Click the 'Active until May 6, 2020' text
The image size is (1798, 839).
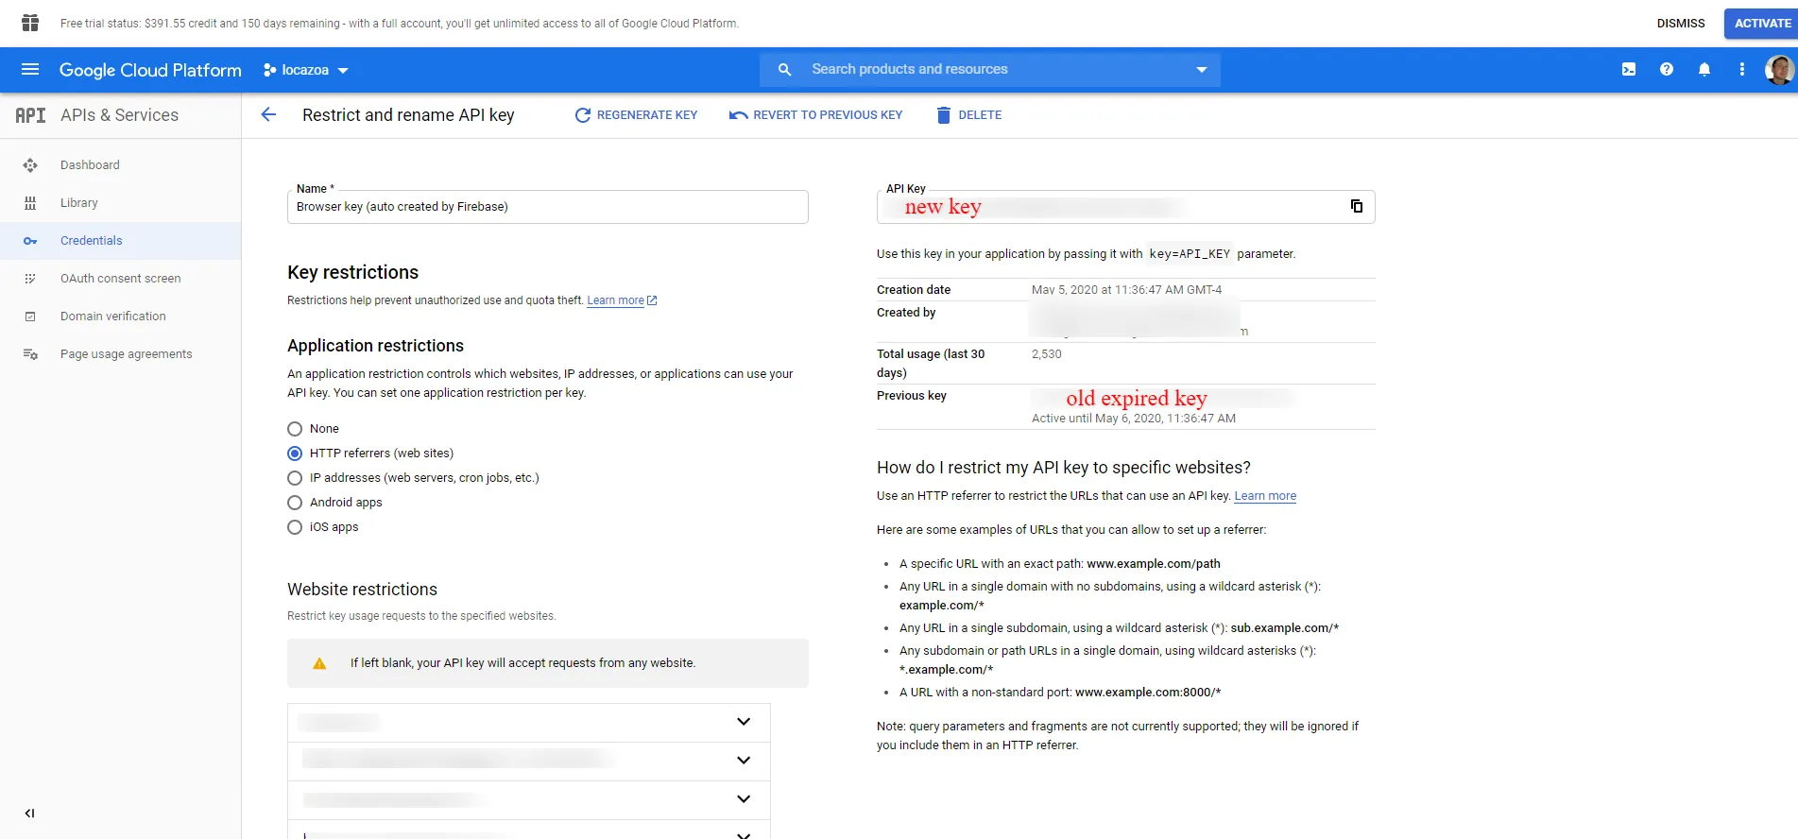click(x=1134, y=419)
